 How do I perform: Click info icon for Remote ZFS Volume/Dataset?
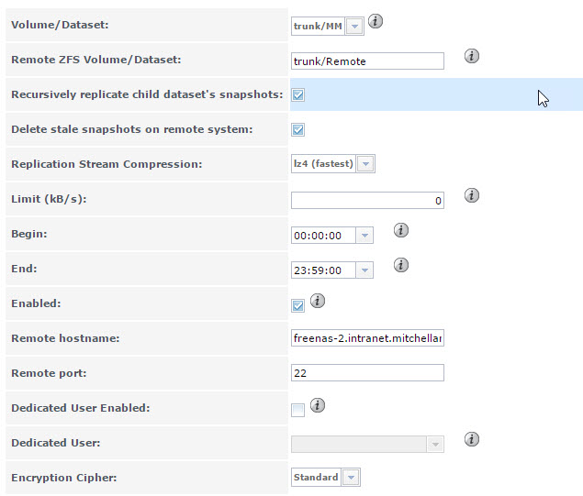(x=472, y=56)
